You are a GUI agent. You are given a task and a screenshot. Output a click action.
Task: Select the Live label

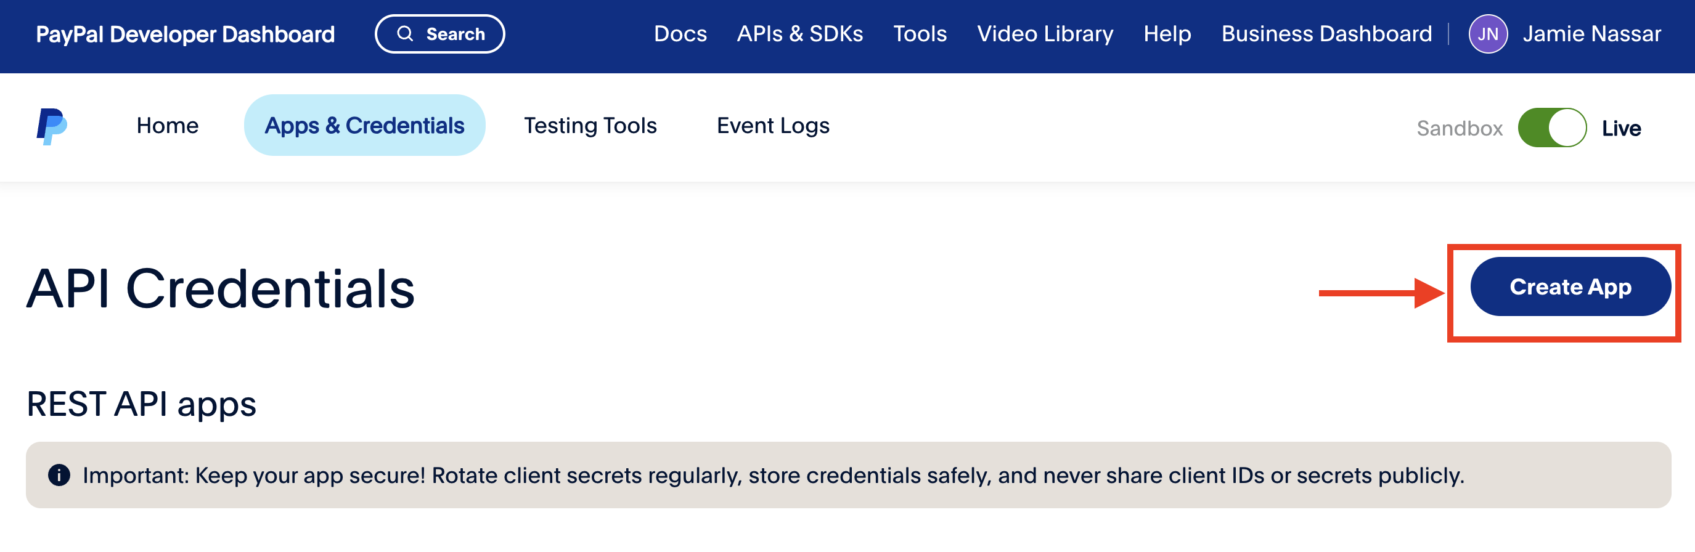[1620, 128]
